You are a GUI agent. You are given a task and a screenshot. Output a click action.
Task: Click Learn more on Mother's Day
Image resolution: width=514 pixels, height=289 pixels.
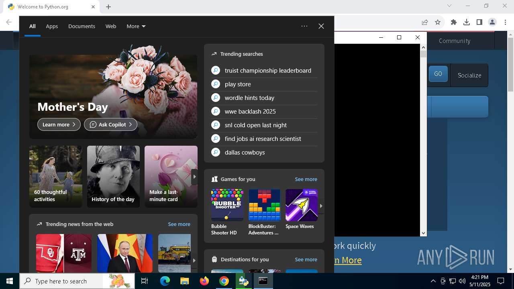point(59,124)
